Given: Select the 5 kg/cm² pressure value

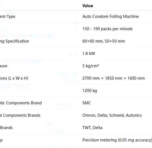Looking at the screenshot, I should point(91,66).
